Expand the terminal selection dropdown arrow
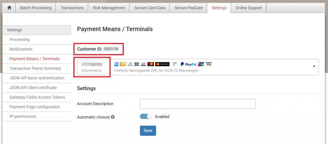The image size is (328, 144). pyautogui.click(x=314, y=67)
